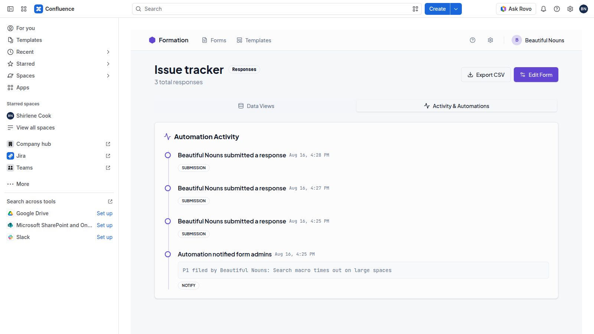Image resolution: width=594 pixels, height=334 pixels.
Task: Open the search filter icon in the search bar
Action: (415, 9)
